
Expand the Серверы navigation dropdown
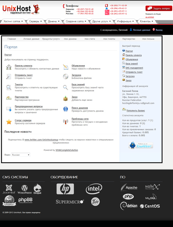coord(36,21)
